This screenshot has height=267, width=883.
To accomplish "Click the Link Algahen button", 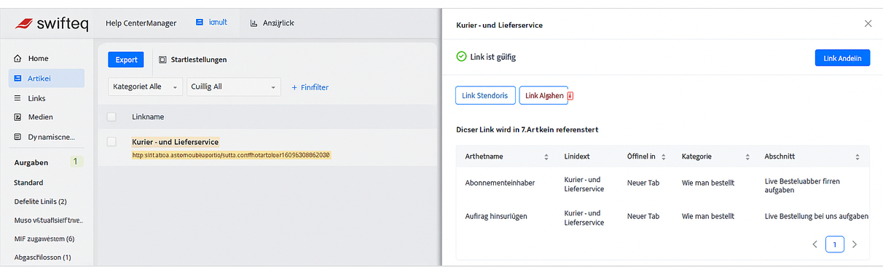I will pos(543,95).
